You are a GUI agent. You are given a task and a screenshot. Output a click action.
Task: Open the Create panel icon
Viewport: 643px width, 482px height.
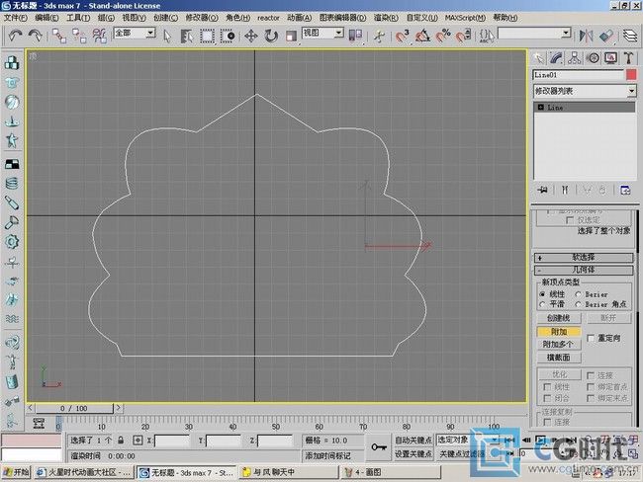click(x=539, y=58)
